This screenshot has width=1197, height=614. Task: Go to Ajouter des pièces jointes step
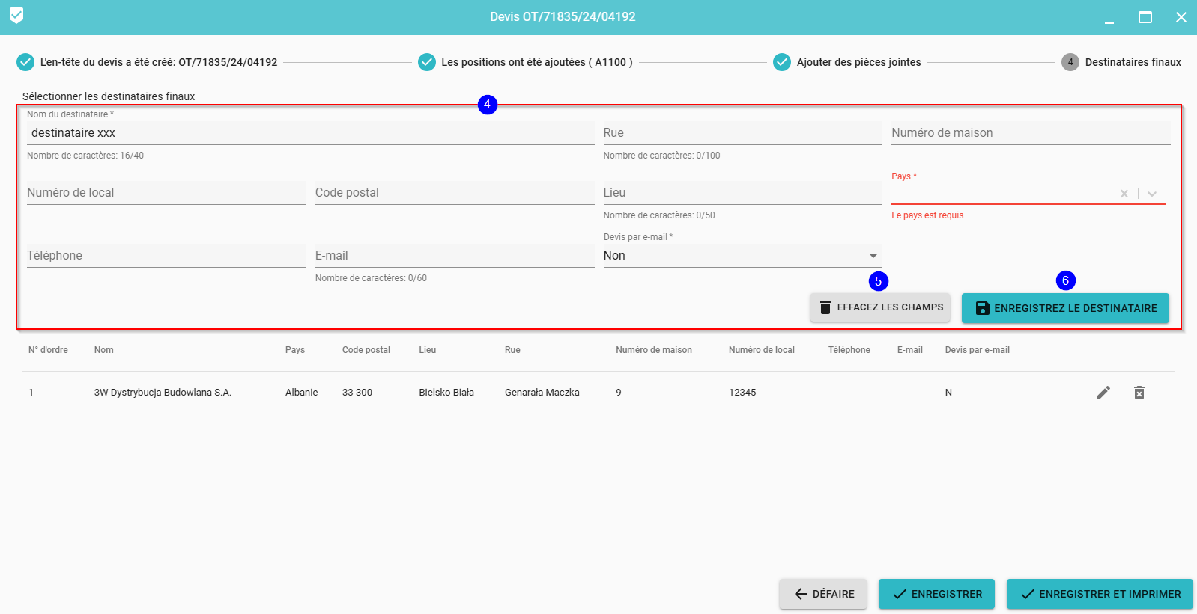coord(858,62)
